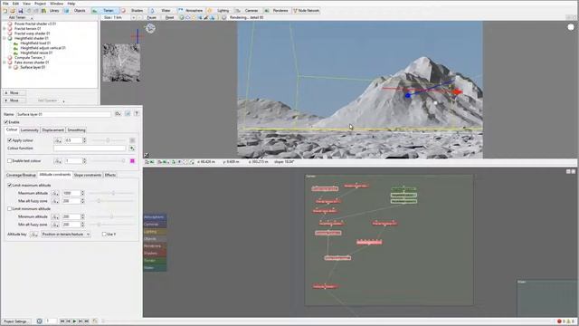Open the Library toolbar button

(x=51, y=11)
